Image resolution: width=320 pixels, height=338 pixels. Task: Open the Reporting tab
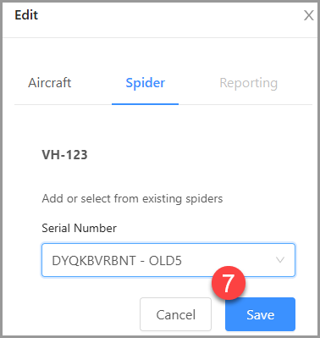[249, 83]
